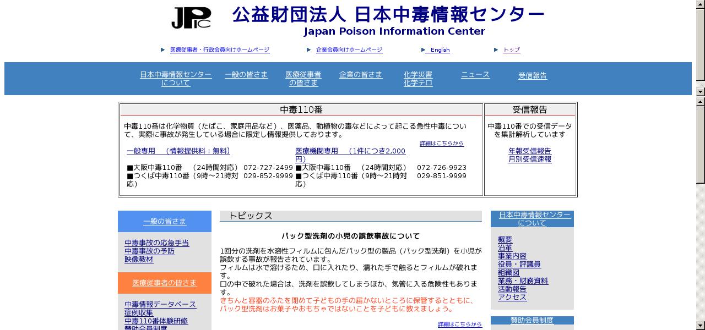Open 一般の皆さま in blue nav bar

pyautogui.click(x=246, y=75)
